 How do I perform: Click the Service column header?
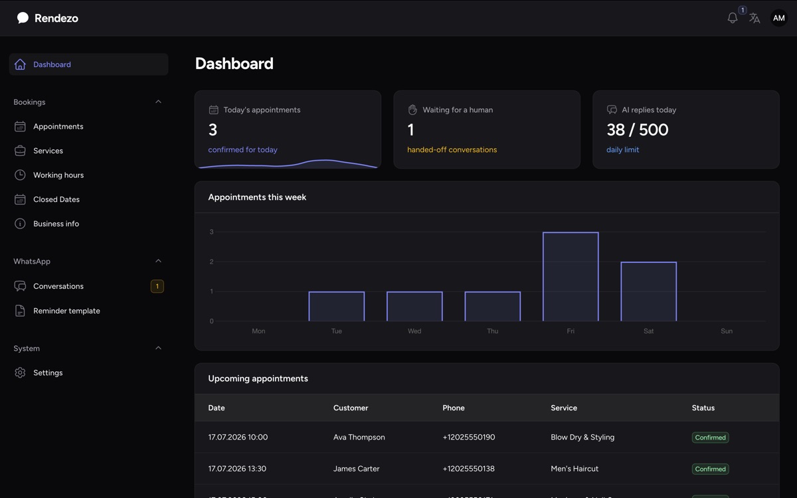click(564, 408)
